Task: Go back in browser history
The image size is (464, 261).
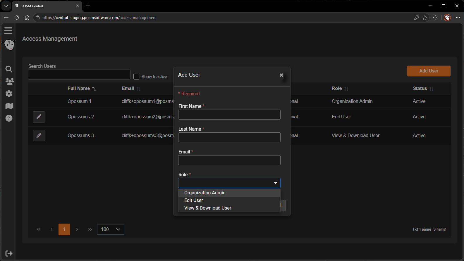Action: (6, 18)
